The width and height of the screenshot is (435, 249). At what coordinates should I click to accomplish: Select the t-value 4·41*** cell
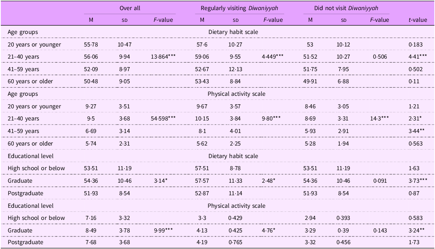(x=418, y=57)
